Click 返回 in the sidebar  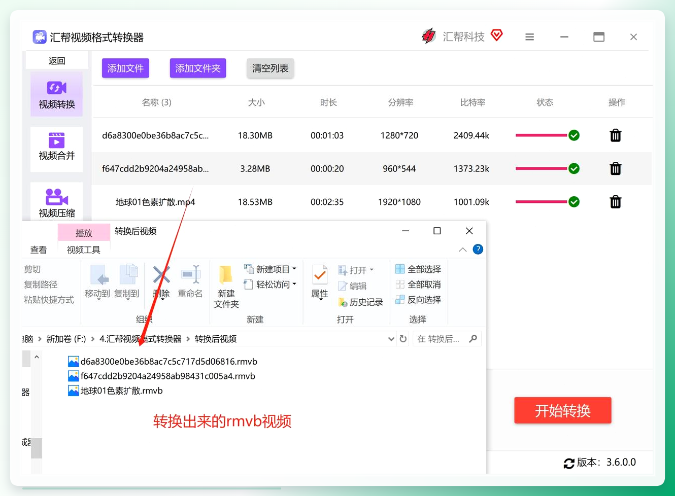coord(57,61)
